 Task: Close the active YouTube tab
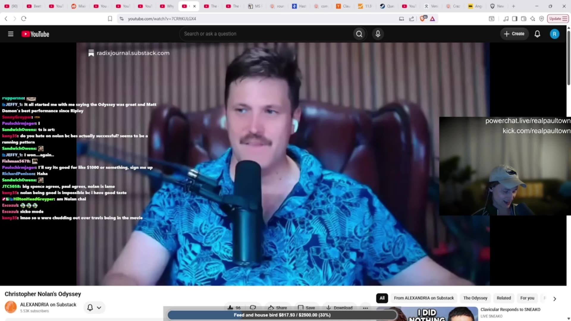pyautogui.click(x=194, y=6)
